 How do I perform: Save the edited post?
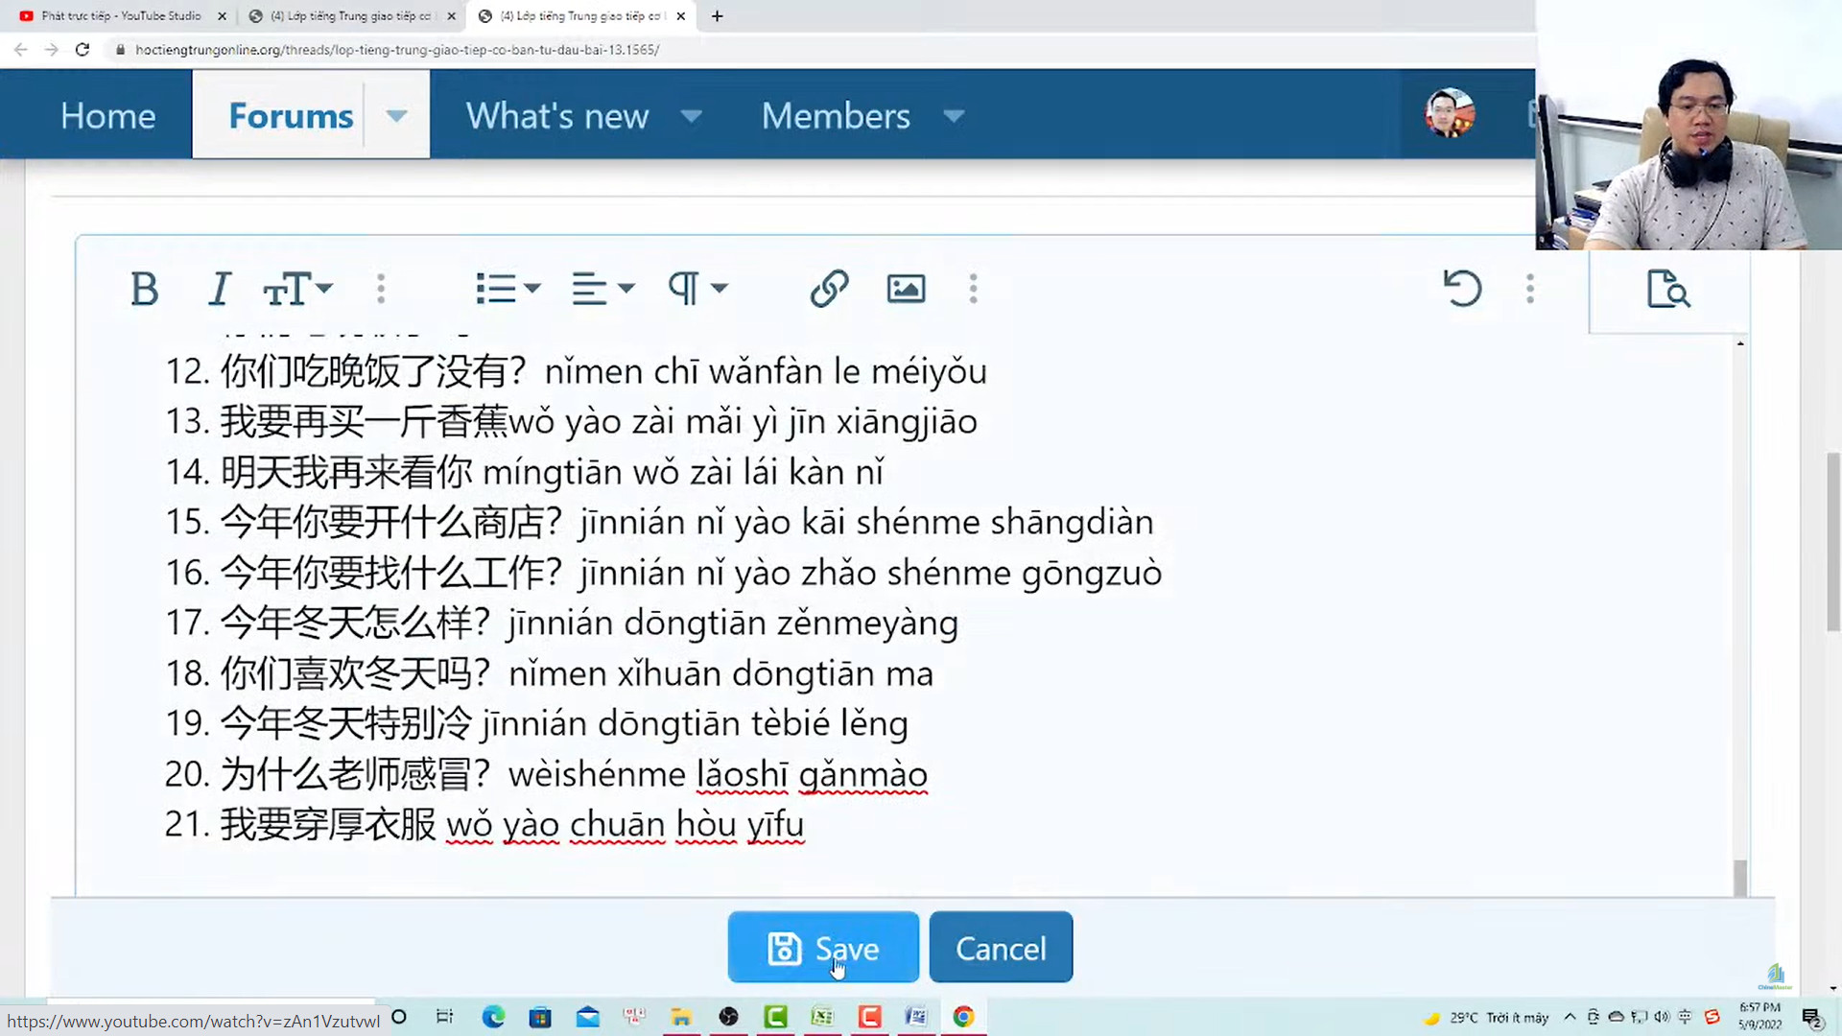point(823,948)
